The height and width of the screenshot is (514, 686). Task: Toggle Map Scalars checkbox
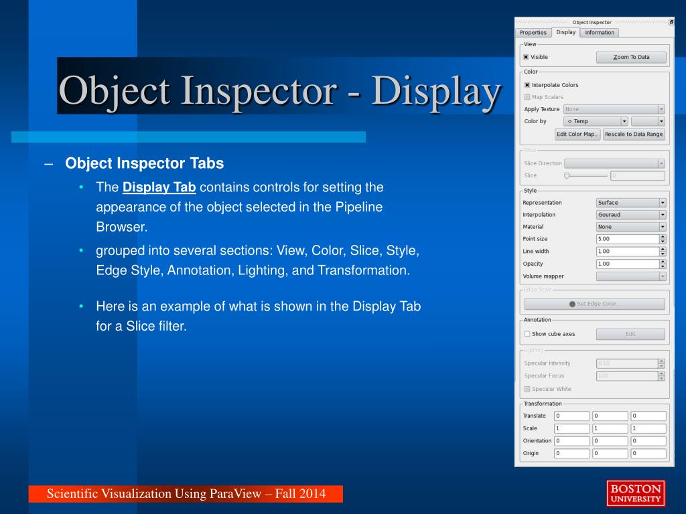527,97
